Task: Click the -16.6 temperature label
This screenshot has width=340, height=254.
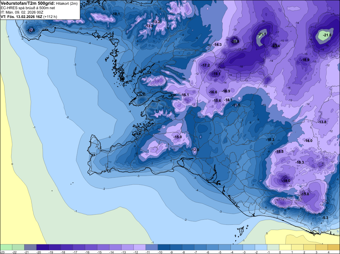Action: (213, 92)
